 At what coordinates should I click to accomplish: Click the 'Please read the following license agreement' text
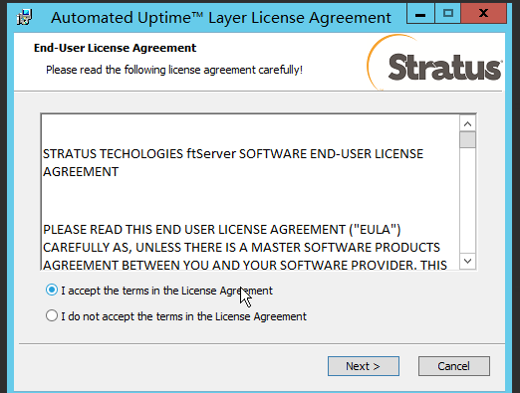(x=174, y=70)
